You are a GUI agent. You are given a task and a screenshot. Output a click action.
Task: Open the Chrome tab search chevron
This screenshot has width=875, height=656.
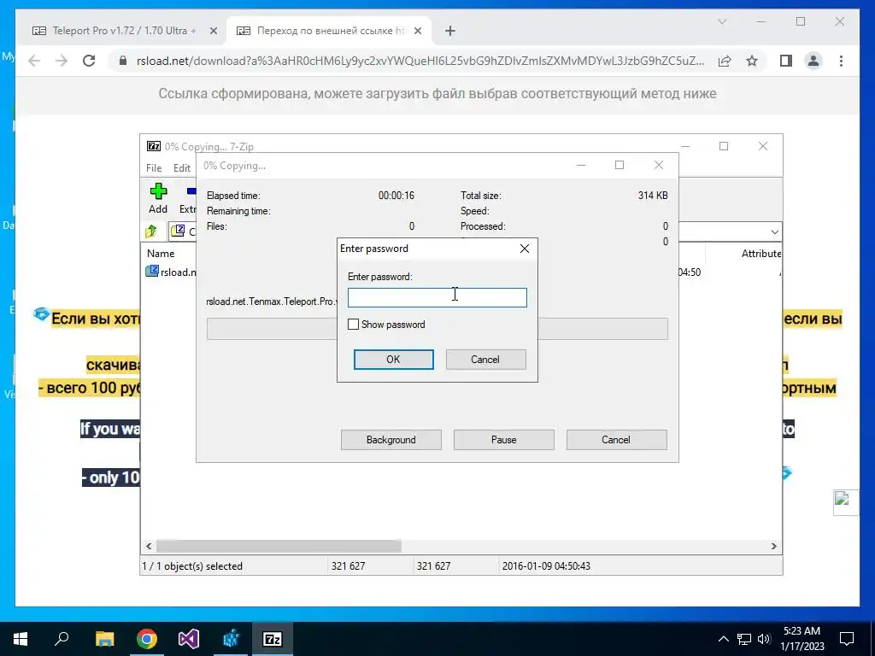(x=721, y=21)
